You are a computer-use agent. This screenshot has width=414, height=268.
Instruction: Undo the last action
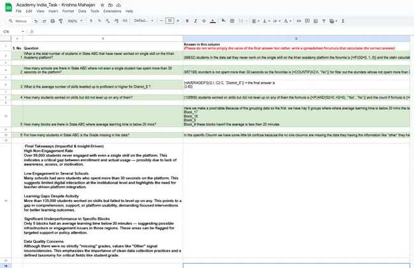pos(36,21)
